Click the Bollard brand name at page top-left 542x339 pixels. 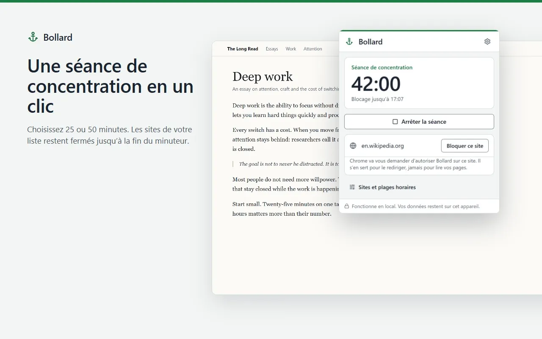tap(58, 37)
